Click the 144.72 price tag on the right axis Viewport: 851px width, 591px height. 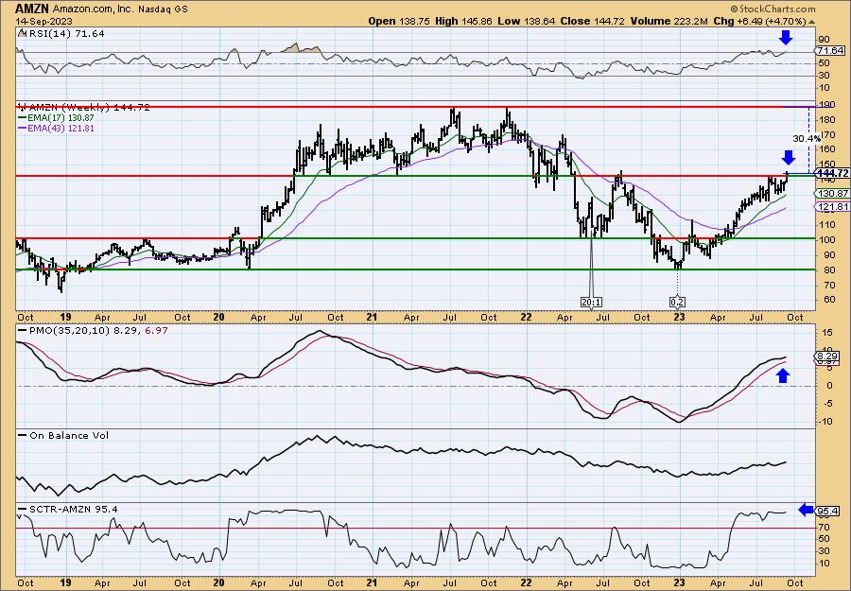point(834,173)
